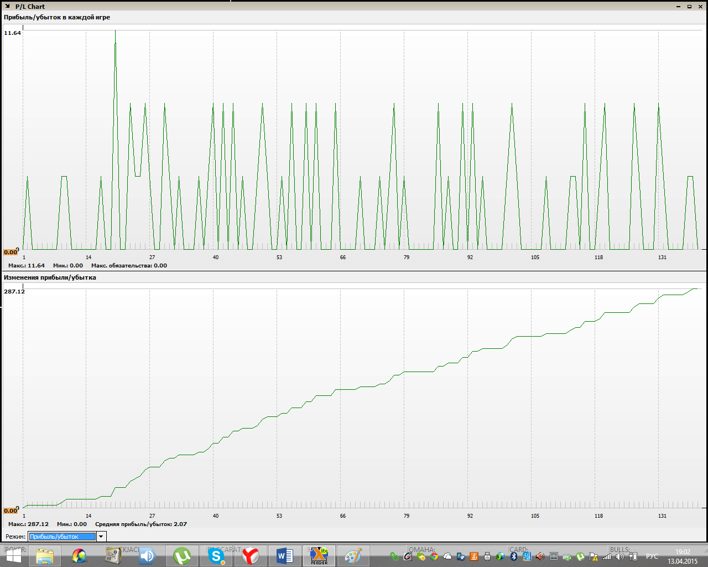Open Paint from the taskbar
Viewport: 708px width, 567px height.
coord(353,556)
